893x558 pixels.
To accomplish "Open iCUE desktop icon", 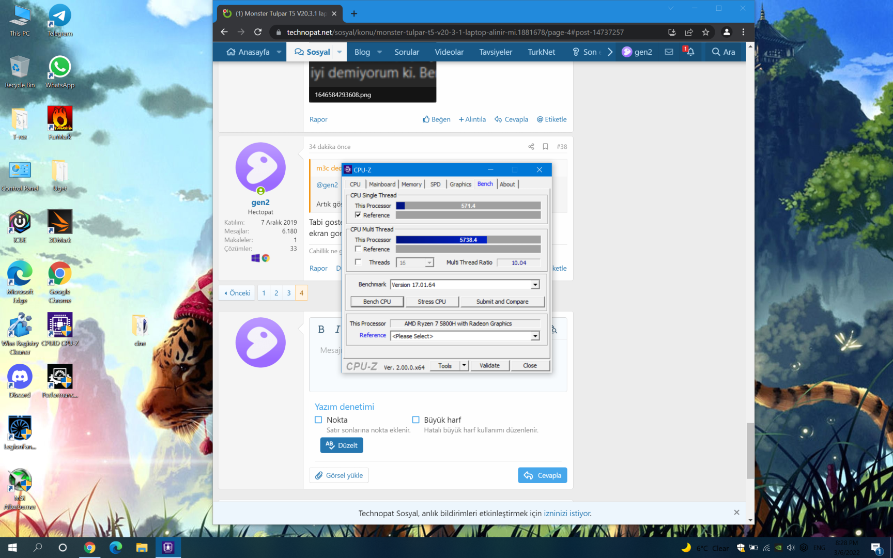I will (20, 227).
